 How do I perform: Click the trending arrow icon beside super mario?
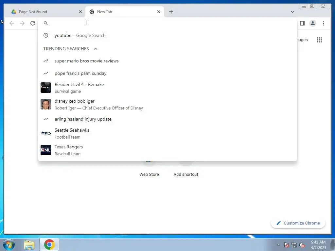[x=46, y=61]
